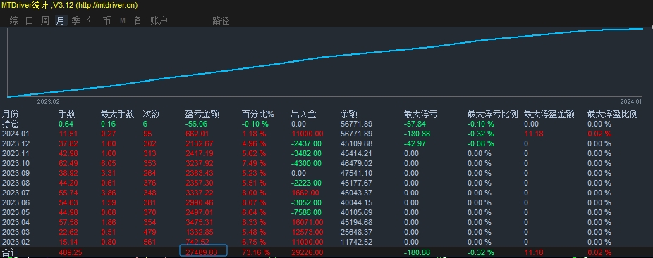The height and width of the screenshot is (258, 653).
Task: Click the MTDriver统计 V3.12 title text
Action: pyautogui.click(x=69, y=5)
